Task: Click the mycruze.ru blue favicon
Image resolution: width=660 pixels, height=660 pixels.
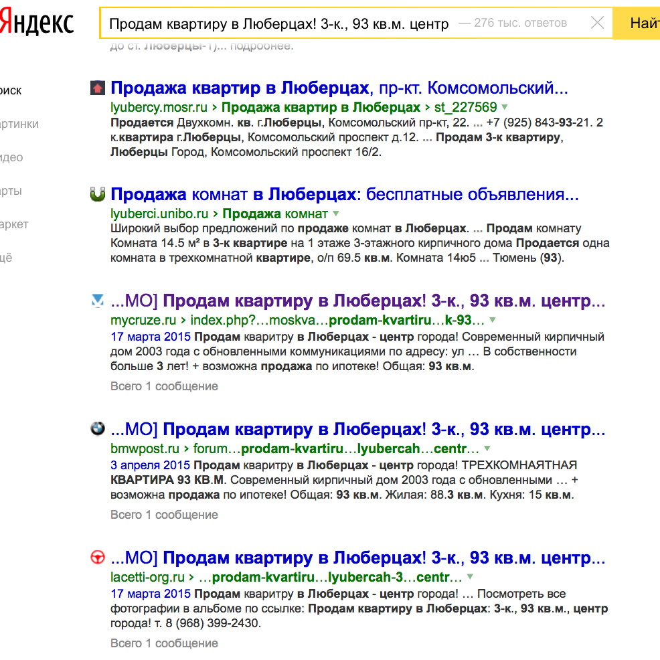Action: [x=98, y=301]
